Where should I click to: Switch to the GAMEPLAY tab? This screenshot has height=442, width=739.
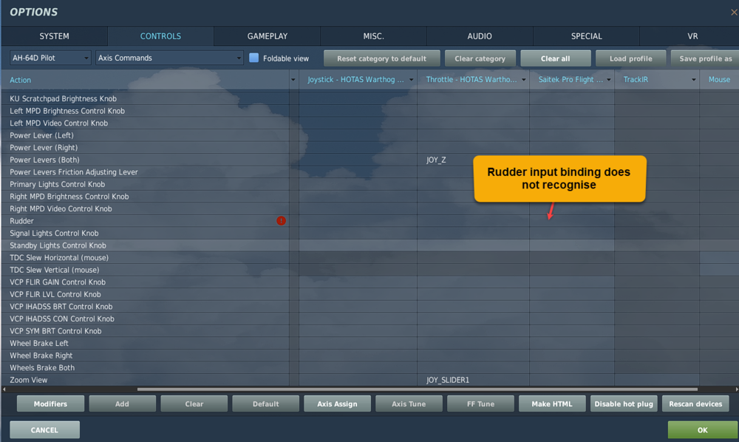coord(267,35)
